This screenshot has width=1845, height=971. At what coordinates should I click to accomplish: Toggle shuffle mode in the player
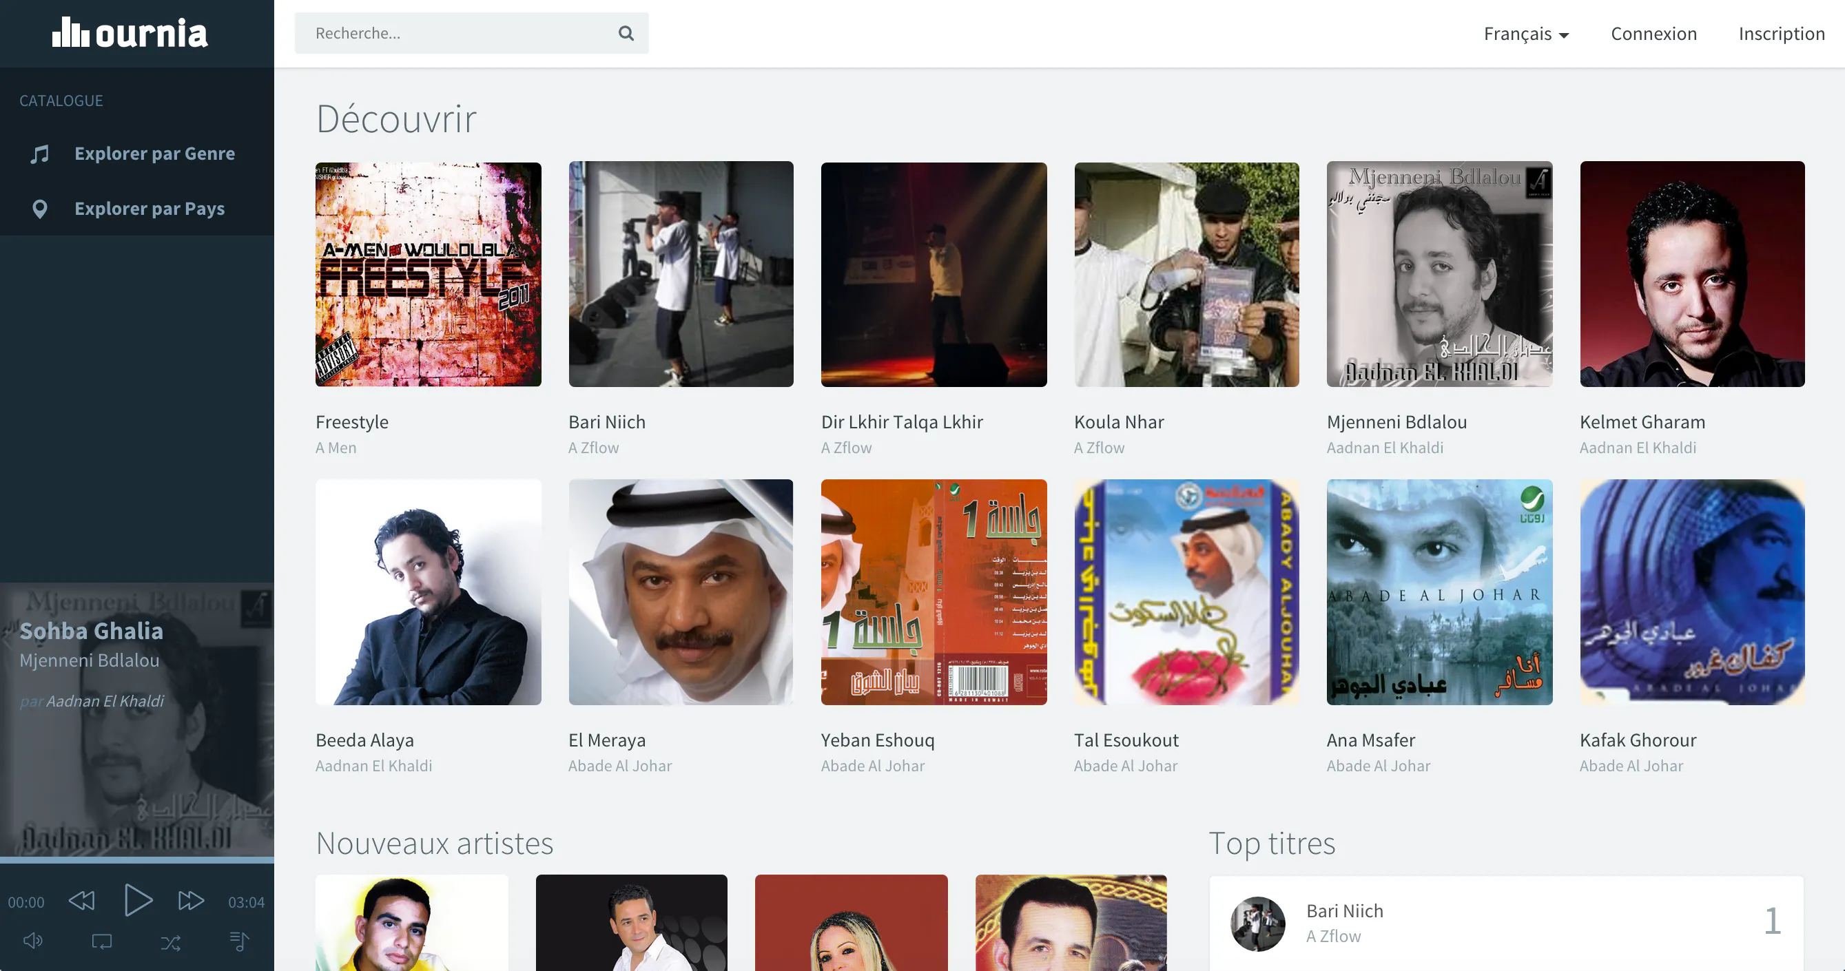pos(170,941)
